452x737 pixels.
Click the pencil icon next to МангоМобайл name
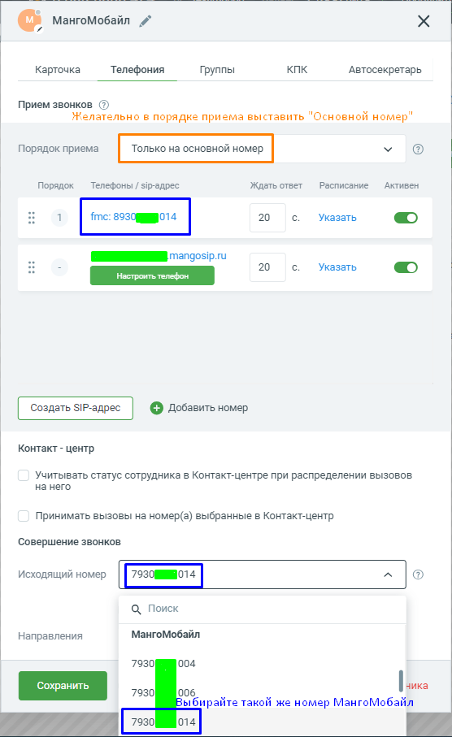point(146,20)
